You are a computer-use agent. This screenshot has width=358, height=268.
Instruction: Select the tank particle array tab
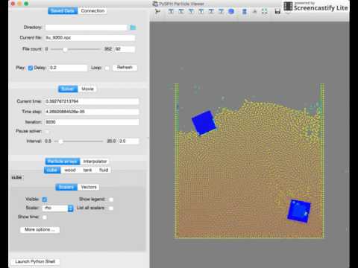(87, 170)
